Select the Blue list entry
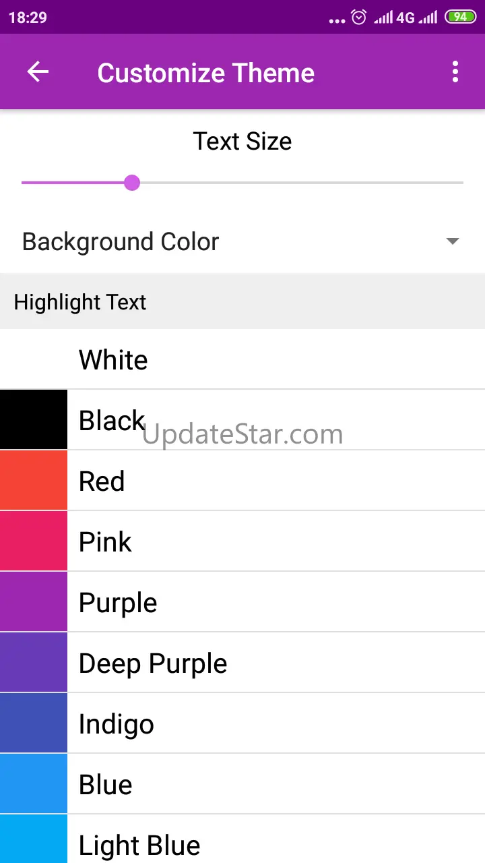Viewport: 485px width, 863px height. click(x=243, y=783)
